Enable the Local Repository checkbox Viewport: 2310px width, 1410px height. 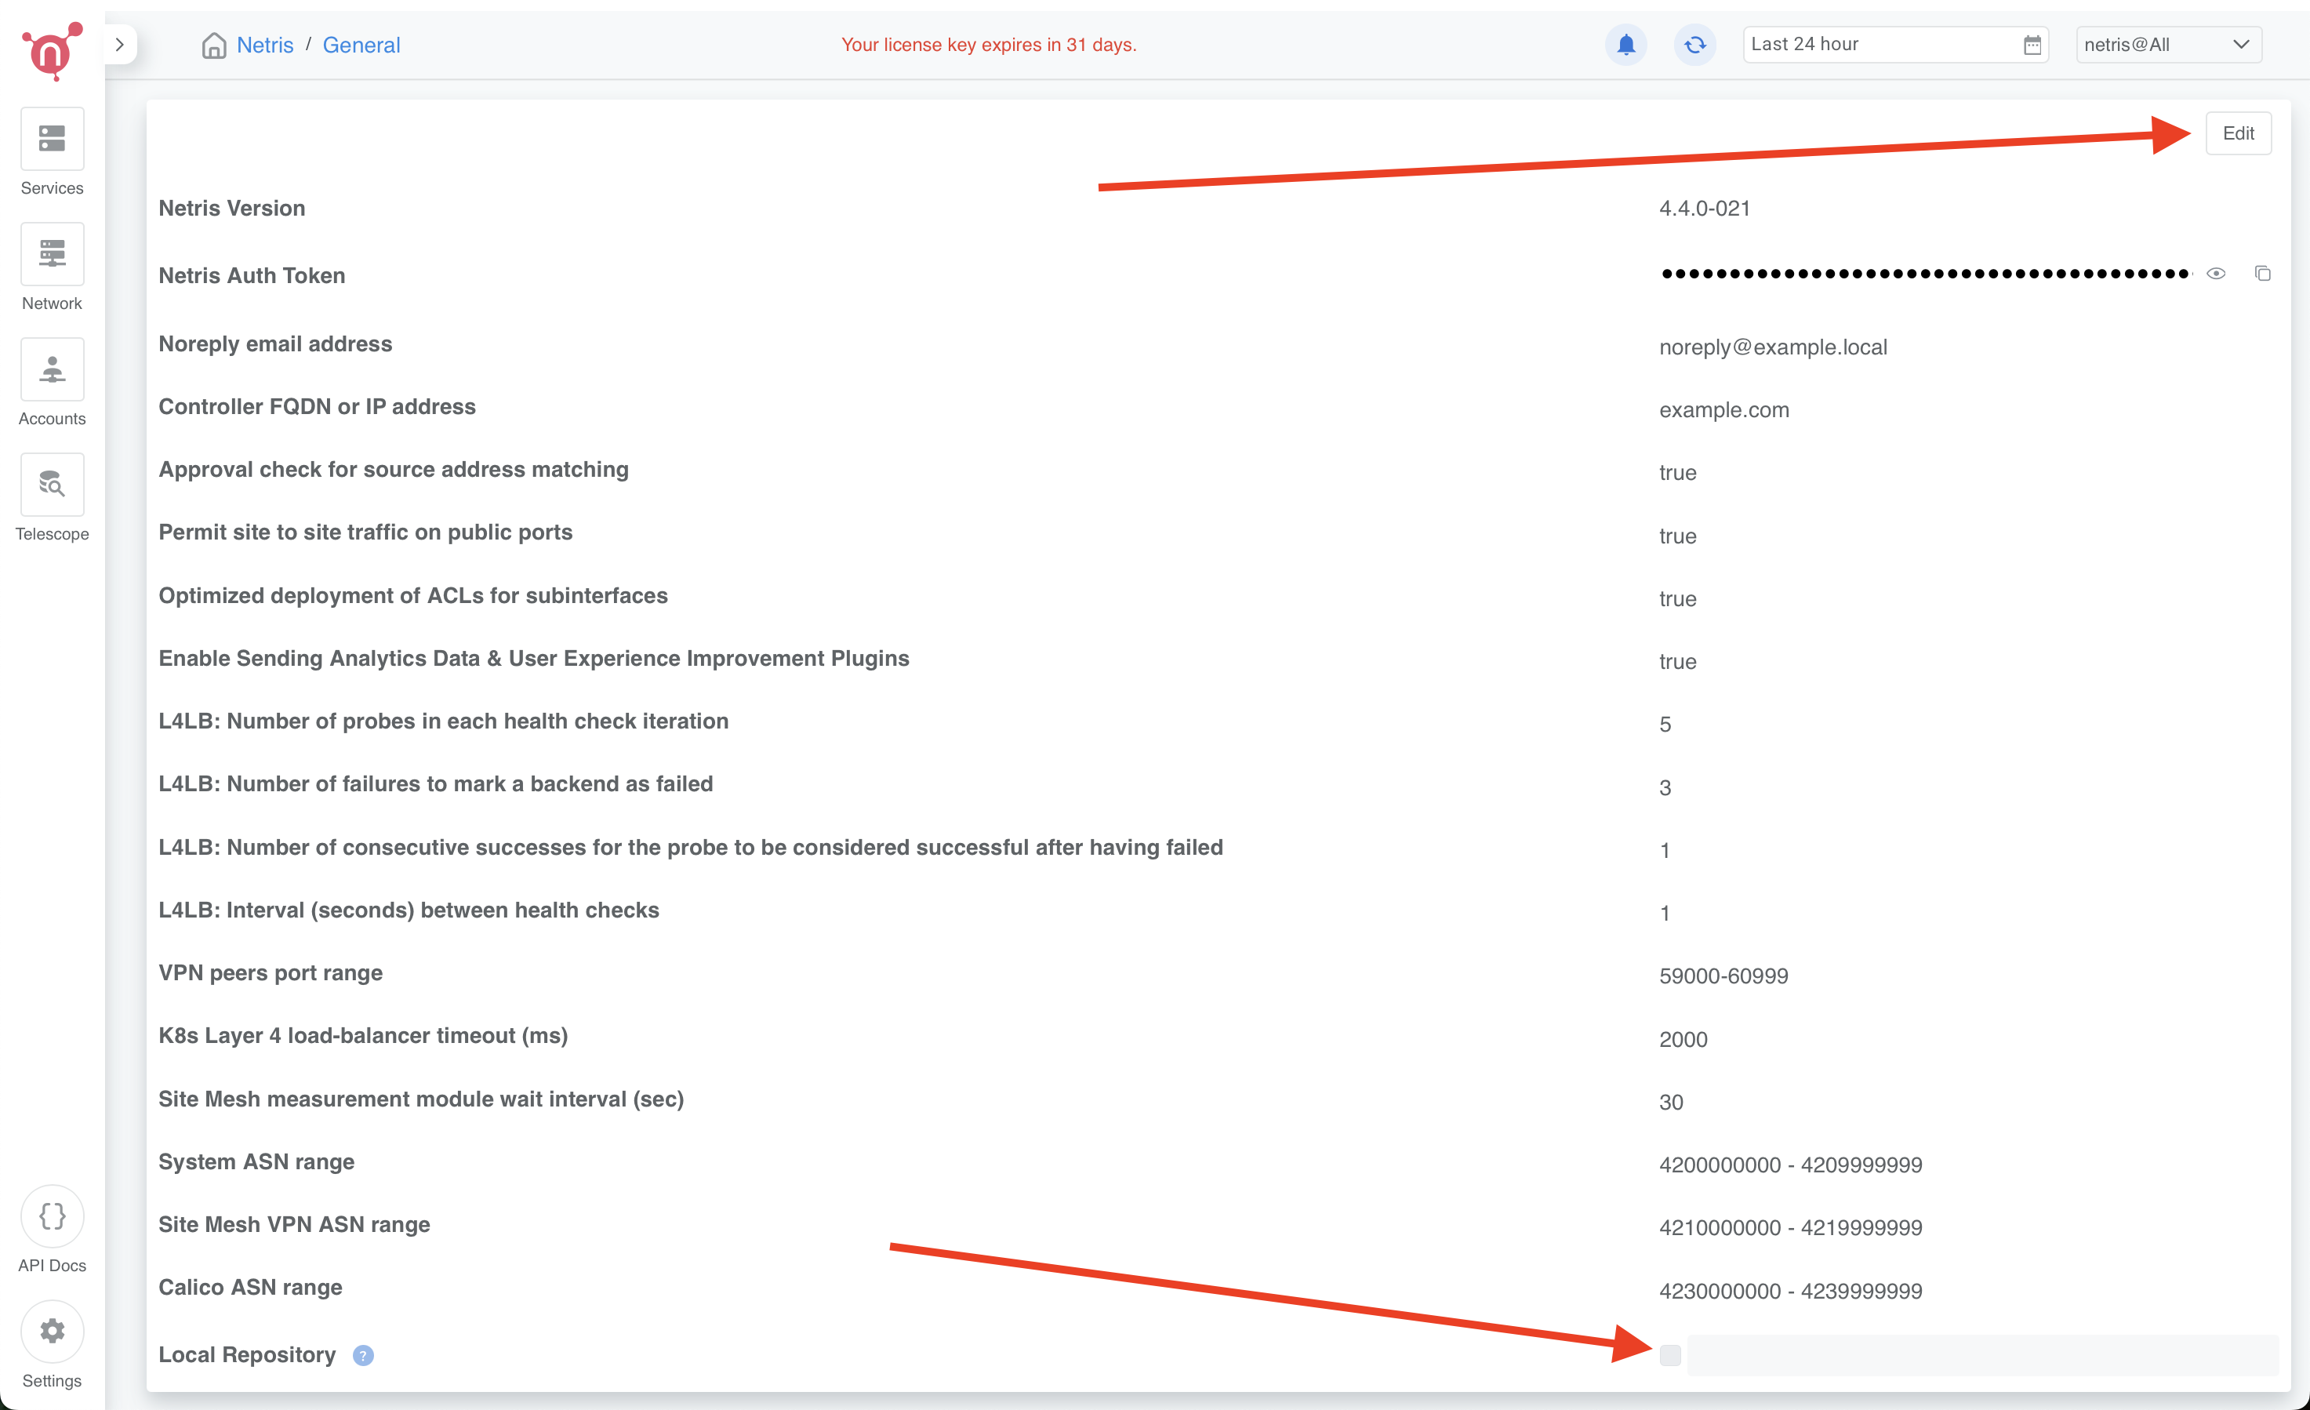point(1669,1354)
